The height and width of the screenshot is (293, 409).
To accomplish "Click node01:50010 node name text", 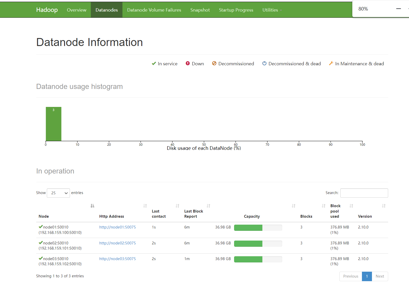I will pos(56,227).
